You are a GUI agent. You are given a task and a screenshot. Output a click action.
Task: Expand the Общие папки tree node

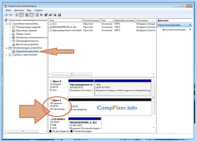(x=10, y=34)
